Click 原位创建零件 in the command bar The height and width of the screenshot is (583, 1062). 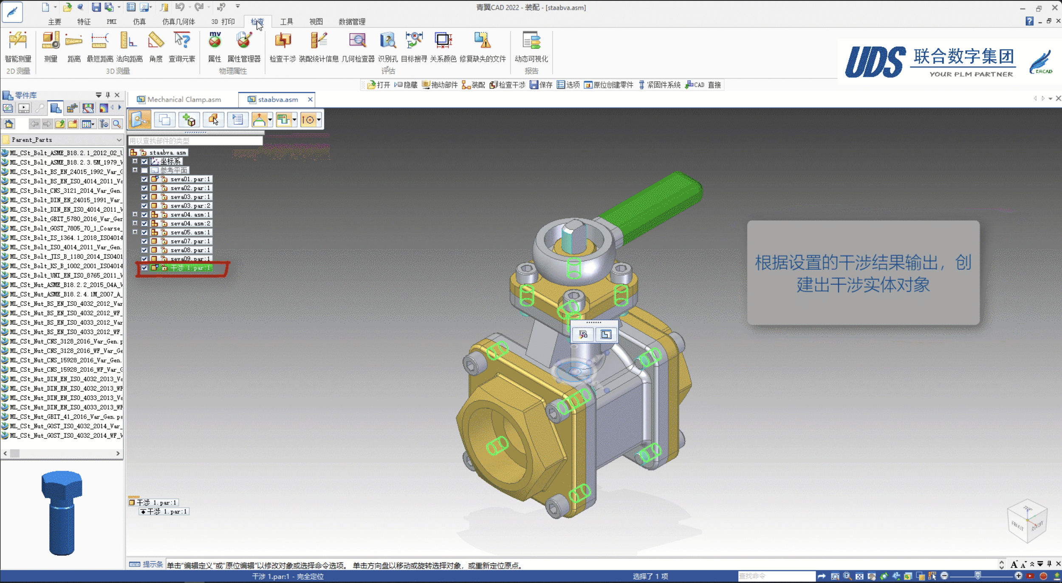[x=609, y=85]
